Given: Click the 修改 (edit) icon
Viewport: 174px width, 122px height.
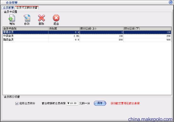Looking at the screenshot, I should click(27, 18).
